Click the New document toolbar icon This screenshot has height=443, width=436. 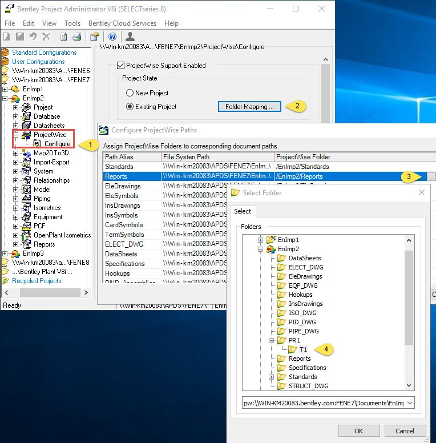point(6,37)
